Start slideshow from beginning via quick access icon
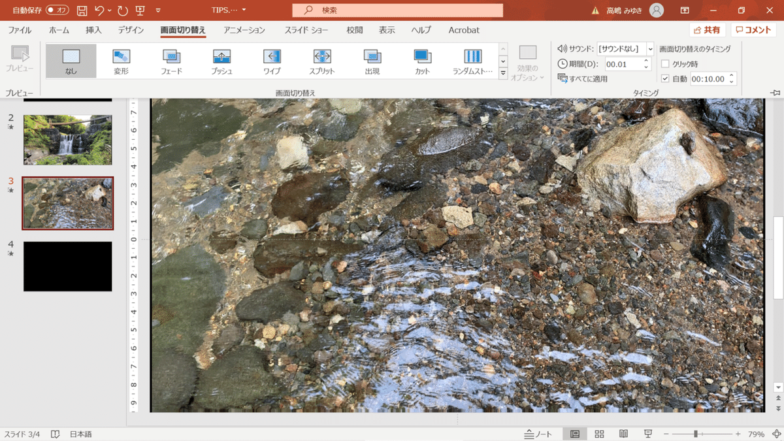This screenshot has width=784, height=441. (140, 10)
